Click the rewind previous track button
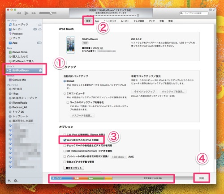This screenshot has width=224, height=194. [19, 13]
